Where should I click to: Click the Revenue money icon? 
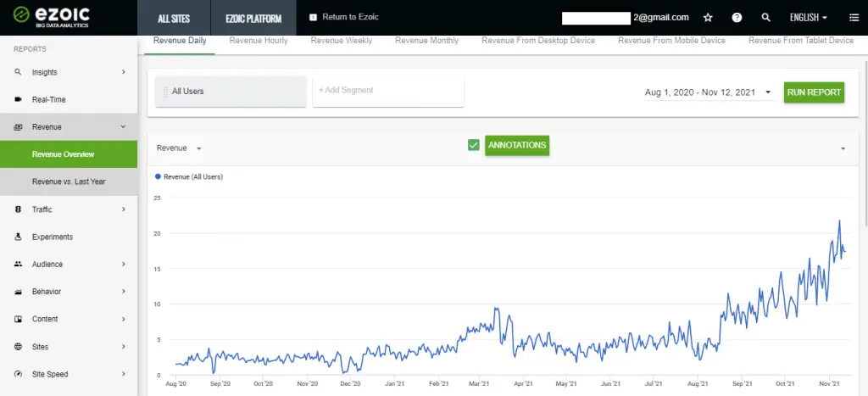(18, 127)
